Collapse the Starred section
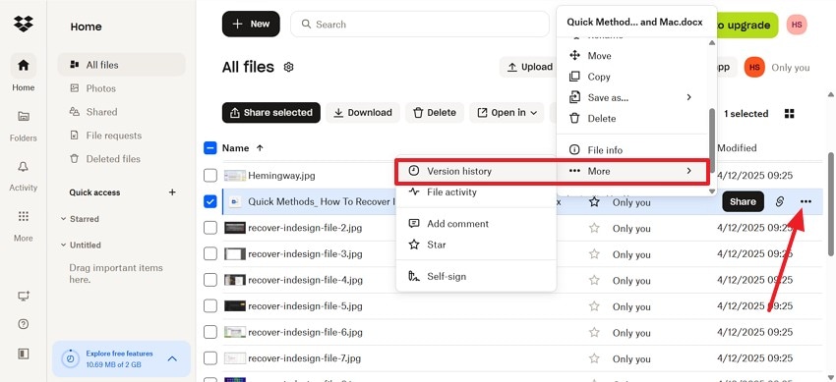836x382 pixels. (x=64, y=219)
